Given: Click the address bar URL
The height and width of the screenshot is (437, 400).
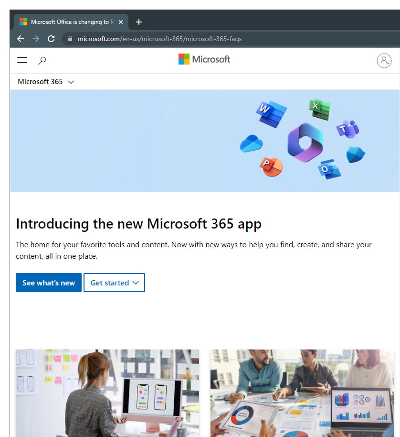Looking at the screenshot, I should [x=160, y=39].
